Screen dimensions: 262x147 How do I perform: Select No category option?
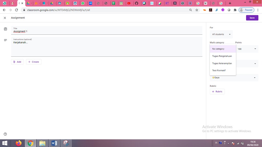(223, 49)
